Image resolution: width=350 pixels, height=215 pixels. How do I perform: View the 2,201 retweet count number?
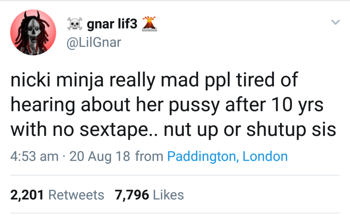pyautogui.click(x=27, y=195)
